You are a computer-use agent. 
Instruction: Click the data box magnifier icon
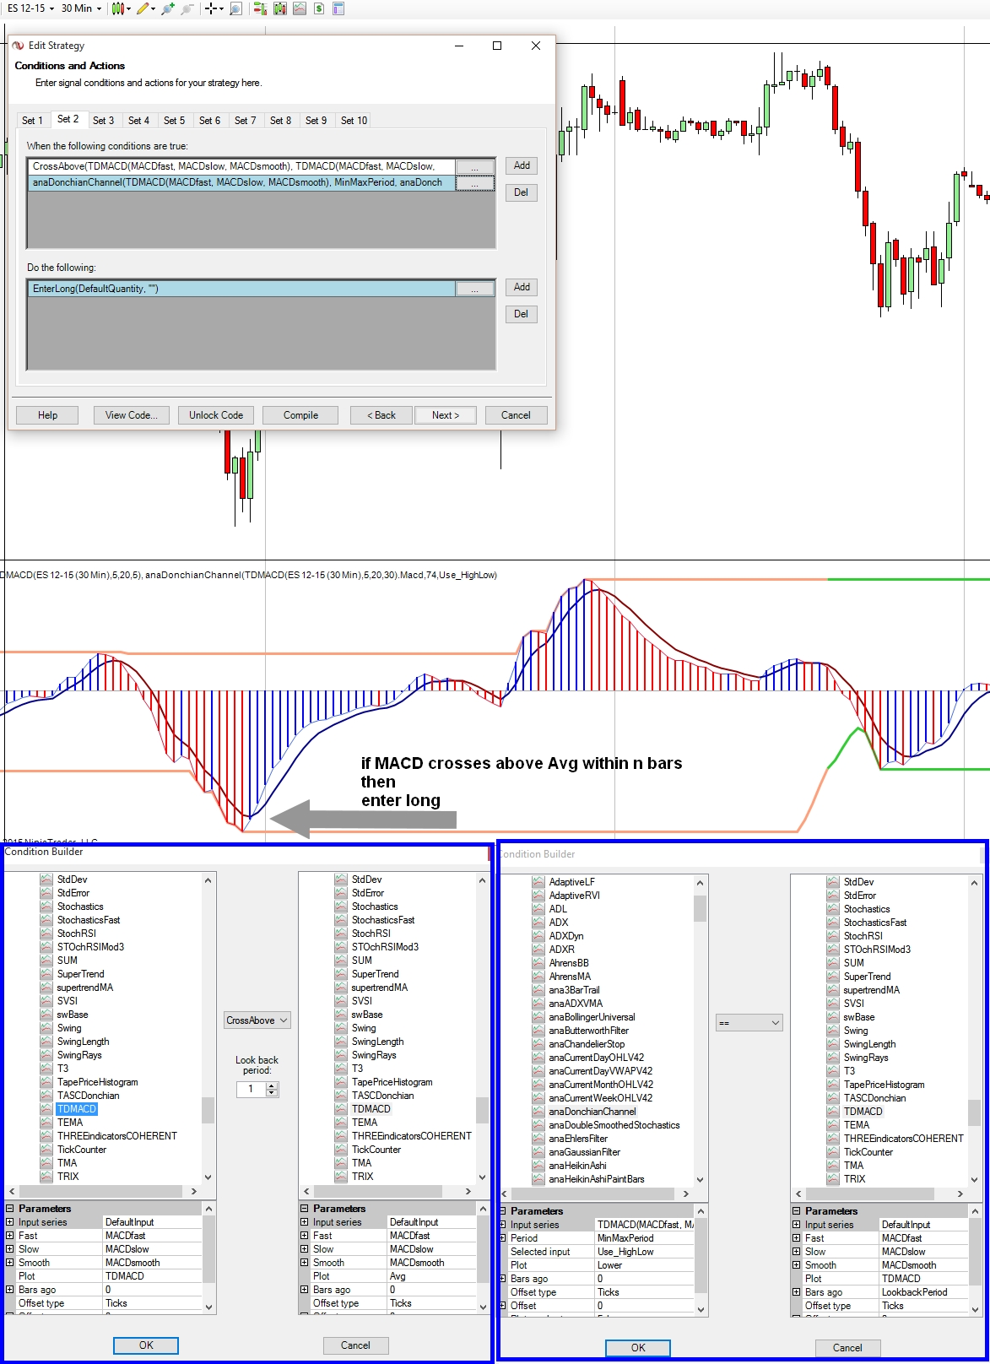(x=235, y=8)
